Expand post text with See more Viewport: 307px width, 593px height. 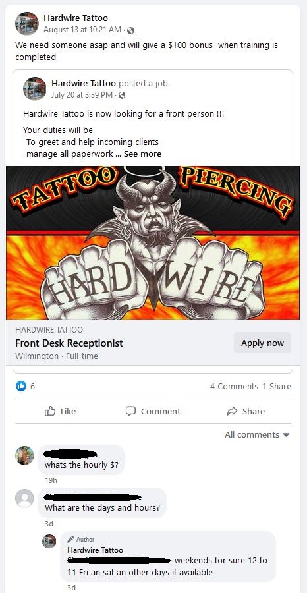[x=142, y=154]
